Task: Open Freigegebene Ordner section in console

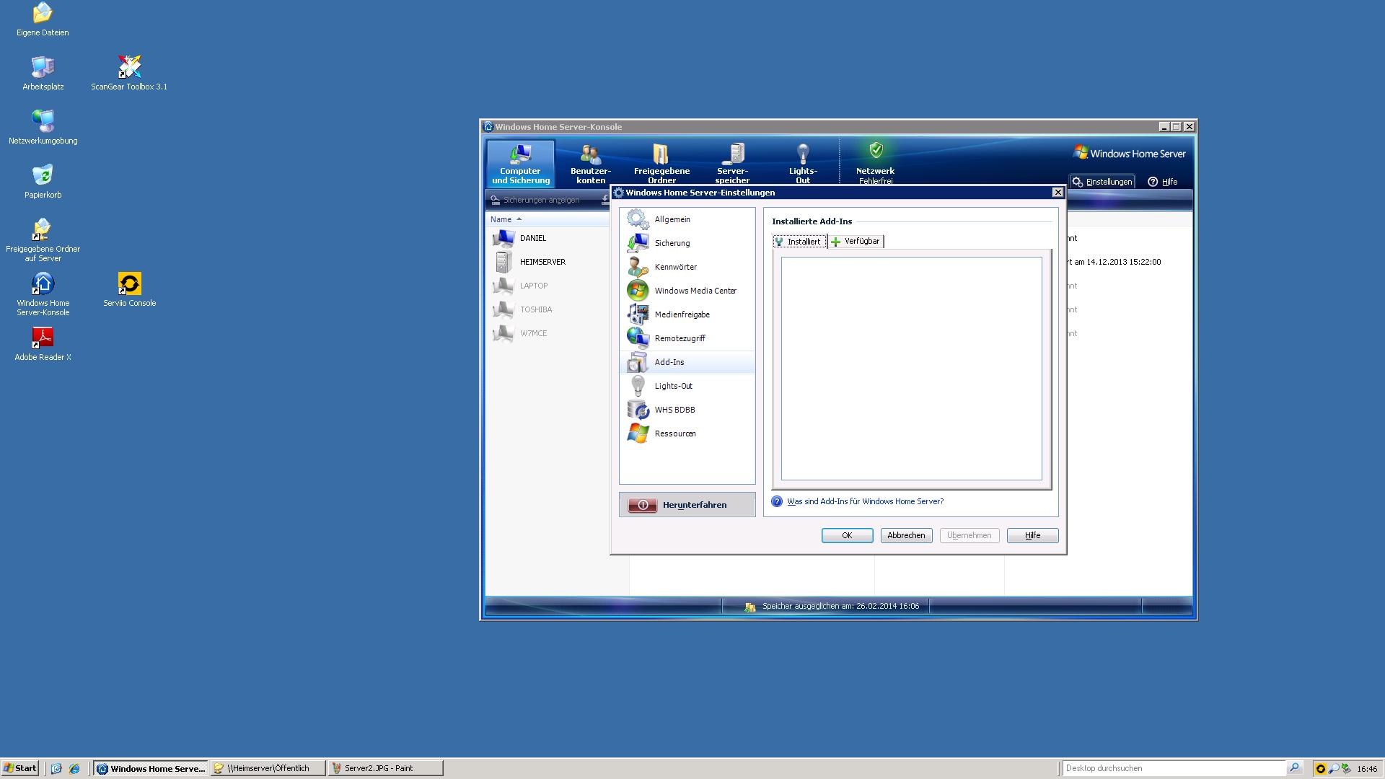Action: pyautogui.click(x=661, y=164)
